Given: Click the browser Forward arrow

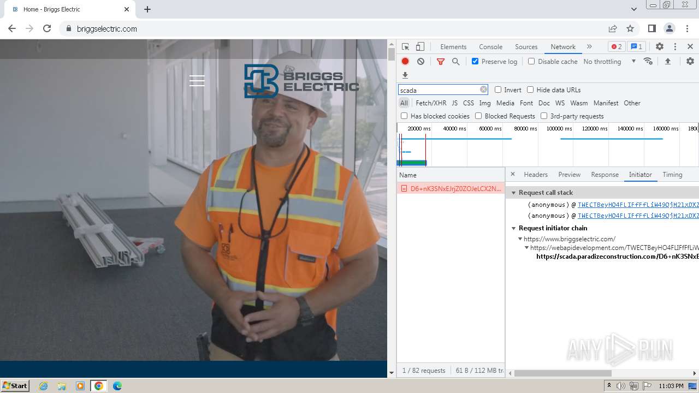Looking at the screenshot, I should pos(29,28).
